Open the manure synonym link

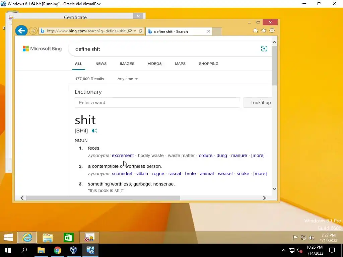[x=239, y=155]
